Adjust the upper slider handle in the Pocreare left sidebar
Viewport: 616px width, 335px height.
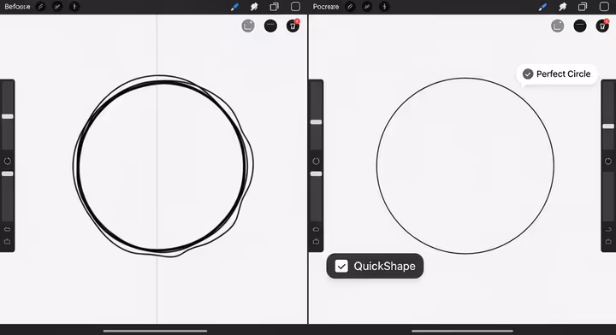[x=317, y=122]
